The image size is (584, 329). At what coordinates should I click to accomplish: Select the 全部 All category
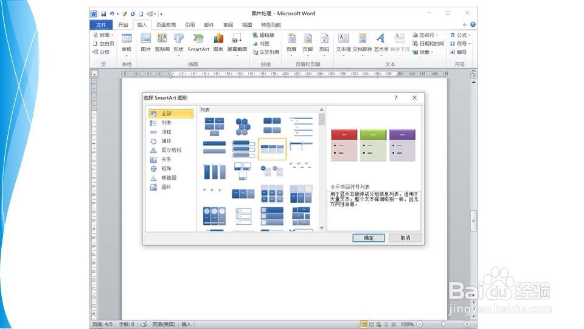[170, 113]
